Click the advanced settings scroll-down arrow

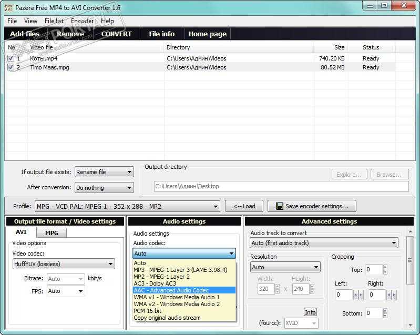(411, 326)
